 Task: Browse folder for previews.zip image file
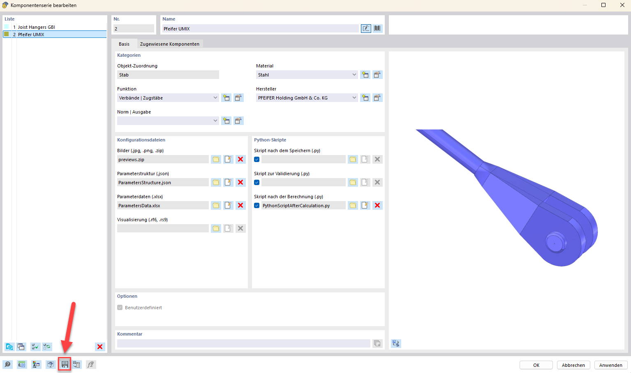[x=216, y=160]
